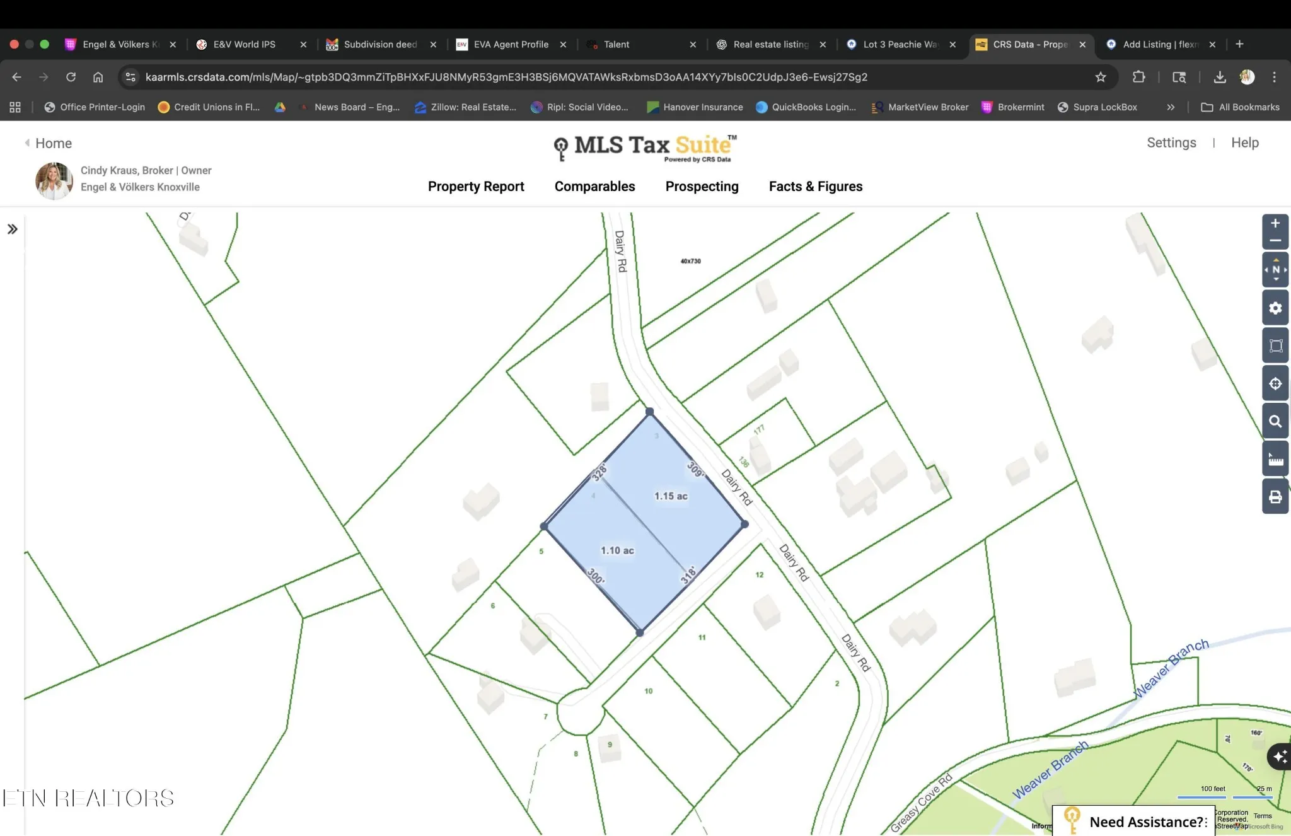The image size is (1291, 836).
Task: Click the locate crosshair target tool
Action: coord(1275,383)
